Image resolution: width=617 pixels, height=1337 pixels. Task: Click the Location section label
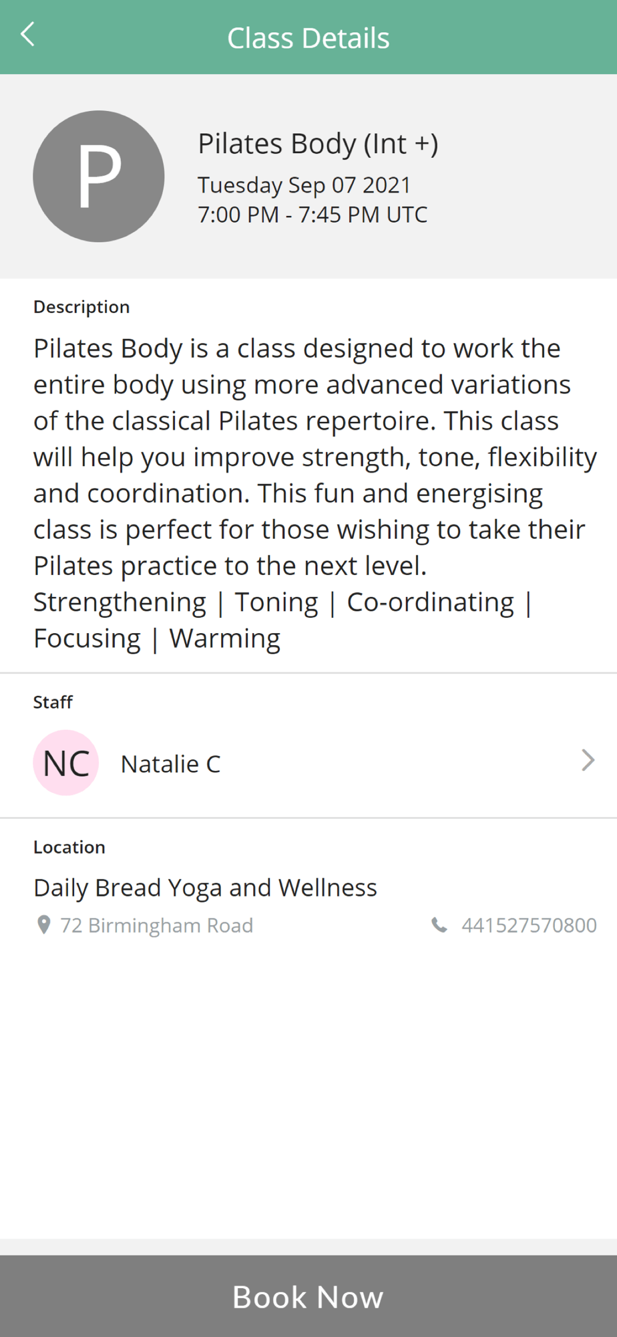pyautogui.click(x=69, y=847)
